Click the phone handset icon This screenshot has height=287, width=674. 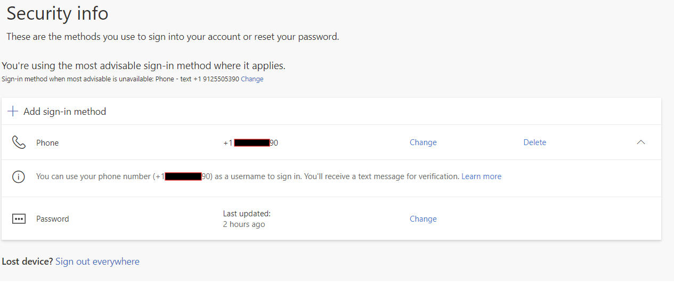(x=19, y=142)
